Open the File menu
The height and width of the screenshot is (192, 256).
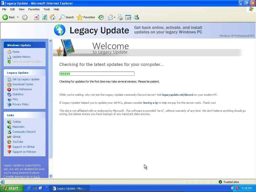pyautogui.click(x=4, y=9)
